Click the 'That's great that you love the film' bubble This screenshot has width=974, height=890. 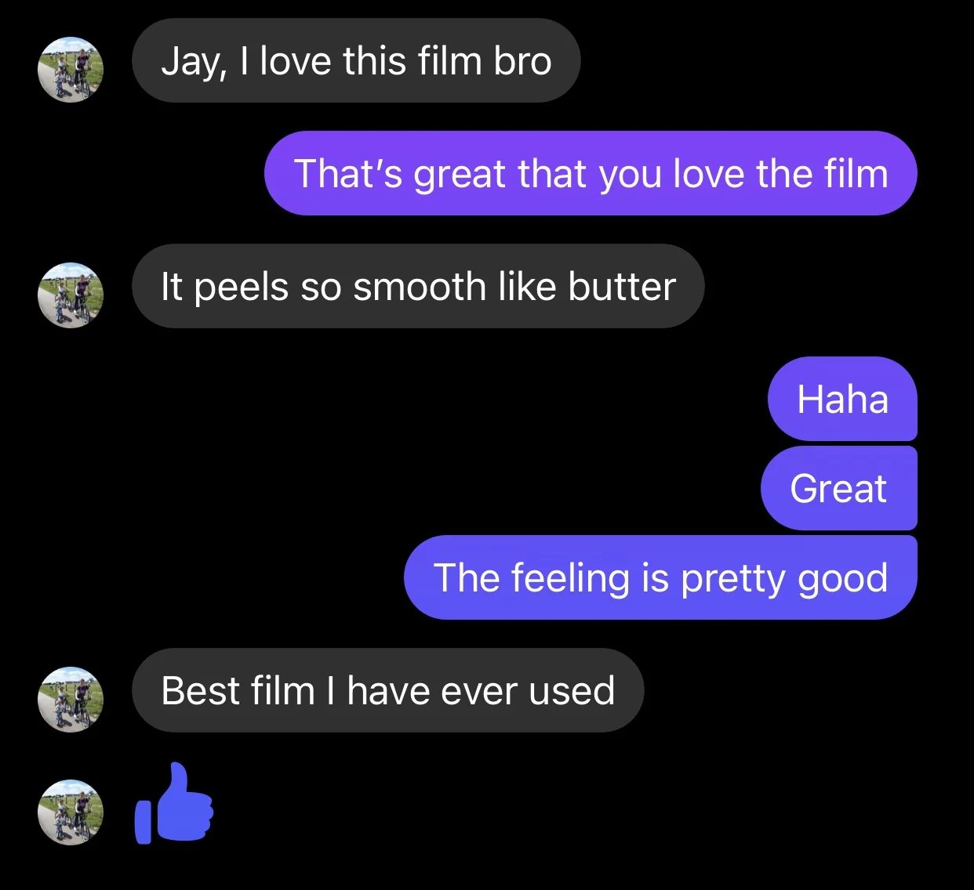(x=591, y=173)
